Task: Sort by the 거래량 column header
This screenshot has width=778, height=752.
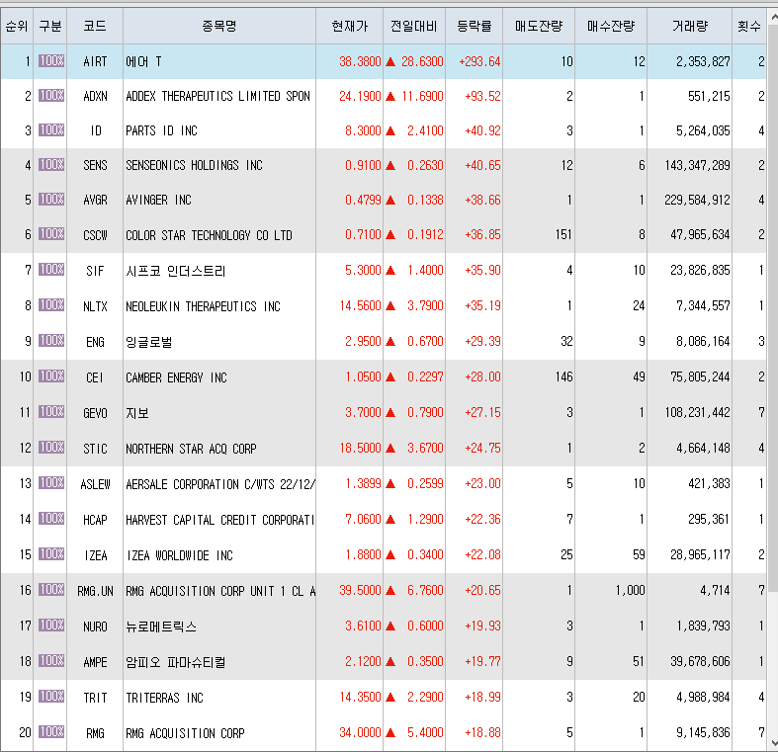Action: click(690, 26)
